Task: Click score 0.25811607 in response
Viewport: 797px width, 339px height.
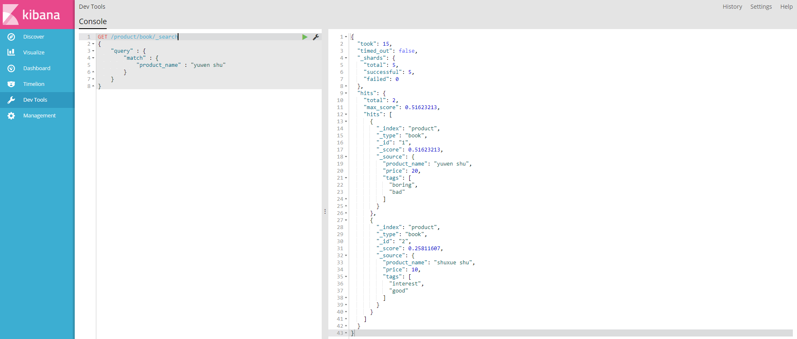Action: coord(424,249)
